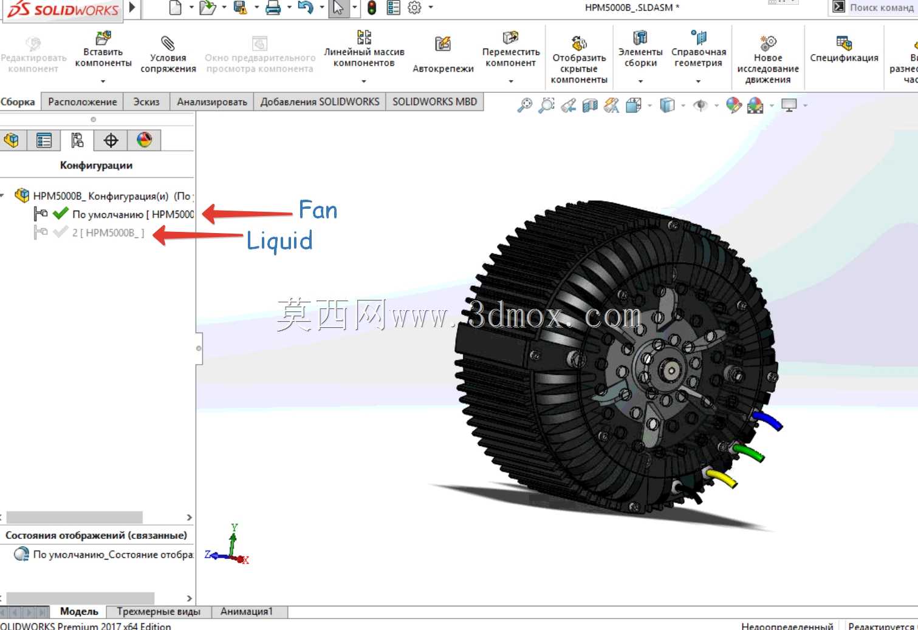Click the Section View icon
The image size is (918, 630).
[x=590, y=106]
